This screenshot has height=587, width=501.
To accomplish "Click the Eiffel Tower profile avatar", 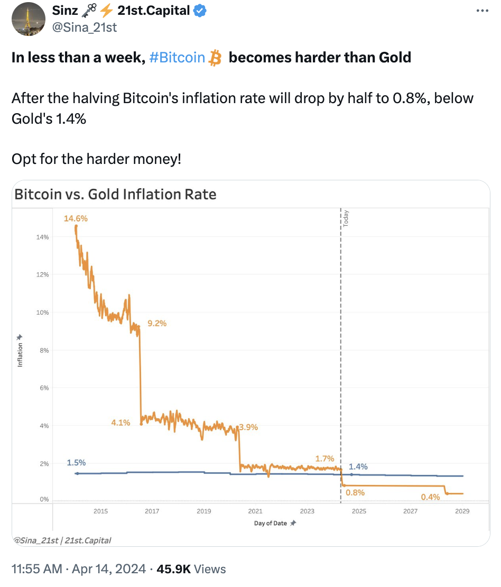I will point(29,19).
